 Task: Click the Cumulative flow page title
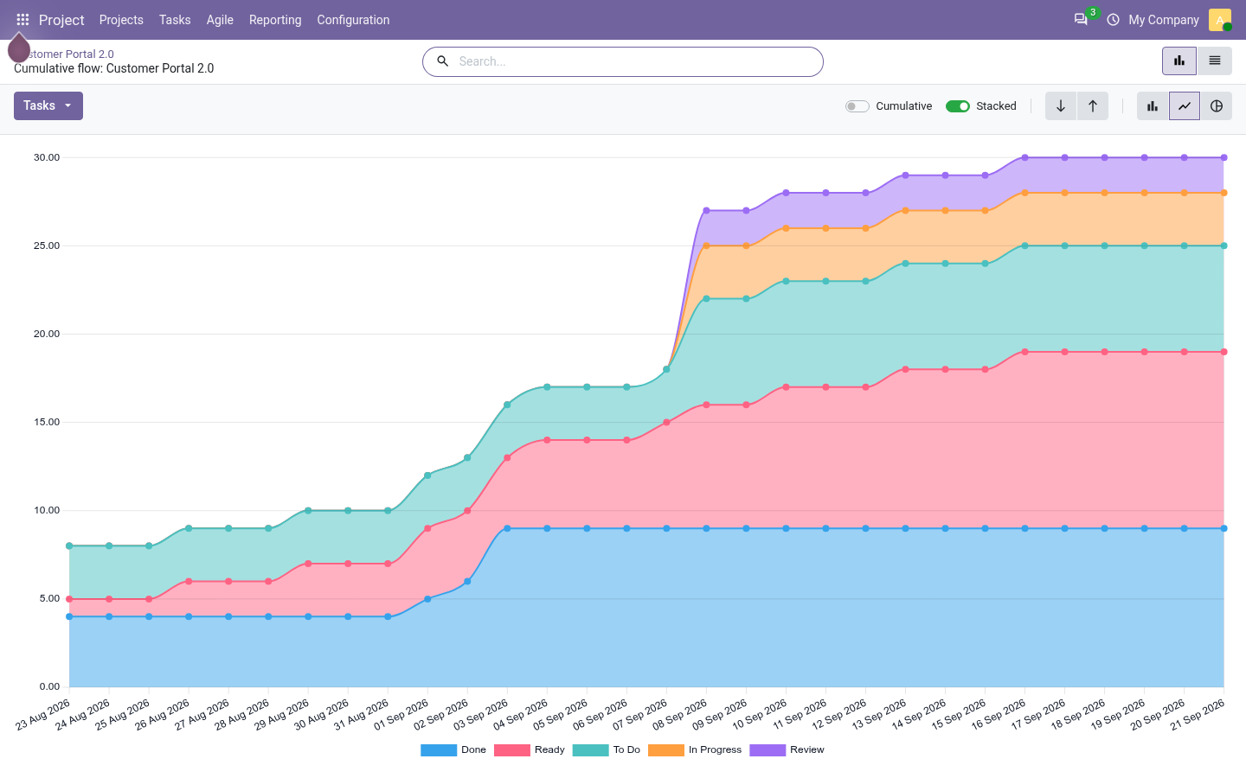[x=113, y=68]
